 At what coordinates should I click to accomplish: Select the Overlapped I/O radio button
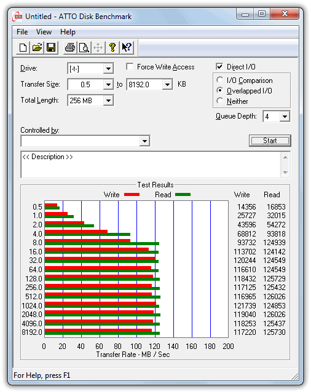(x=219, y=90)
